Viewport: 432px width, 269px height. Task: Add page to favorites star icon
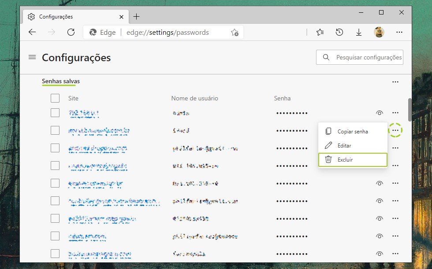(235, 32)
